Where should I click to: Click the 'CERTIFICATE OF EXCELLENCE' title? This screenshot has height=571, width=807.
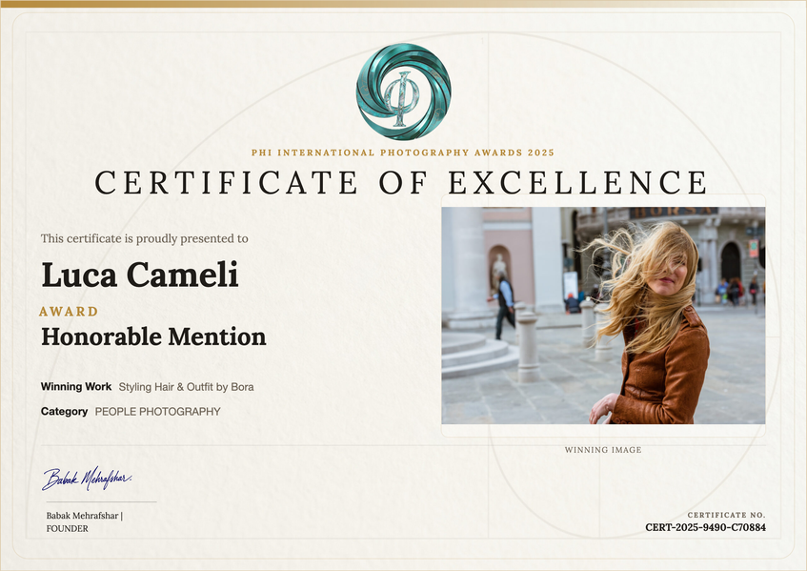tap(401, 182)
